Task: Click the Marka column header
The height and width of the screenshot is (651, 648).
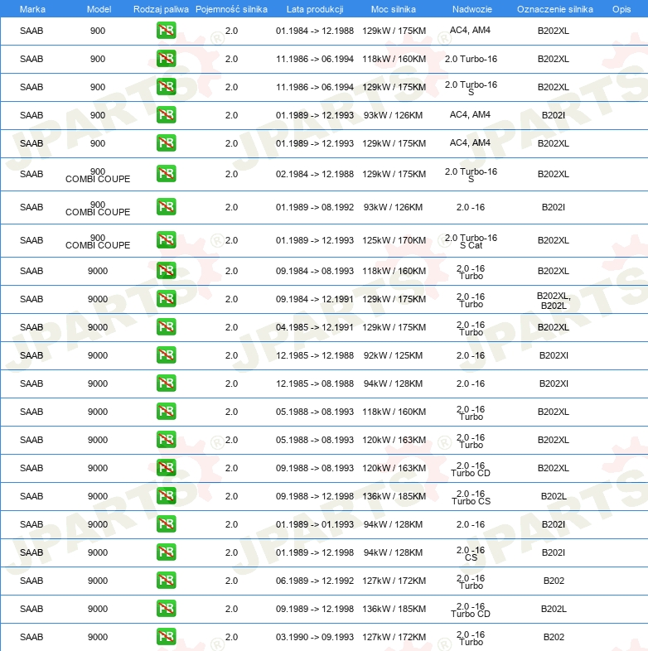Action: click(x=32, y=9)
